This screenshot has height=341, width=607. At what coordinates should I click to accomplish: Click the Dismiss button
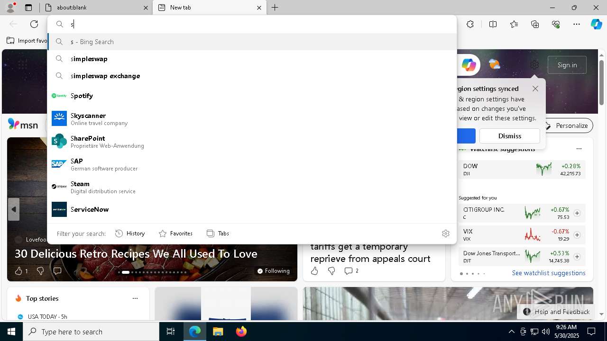point(510,136)
